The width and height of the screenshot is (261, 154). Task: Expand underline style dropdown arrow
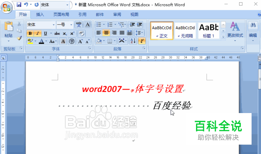pos(51,33)
